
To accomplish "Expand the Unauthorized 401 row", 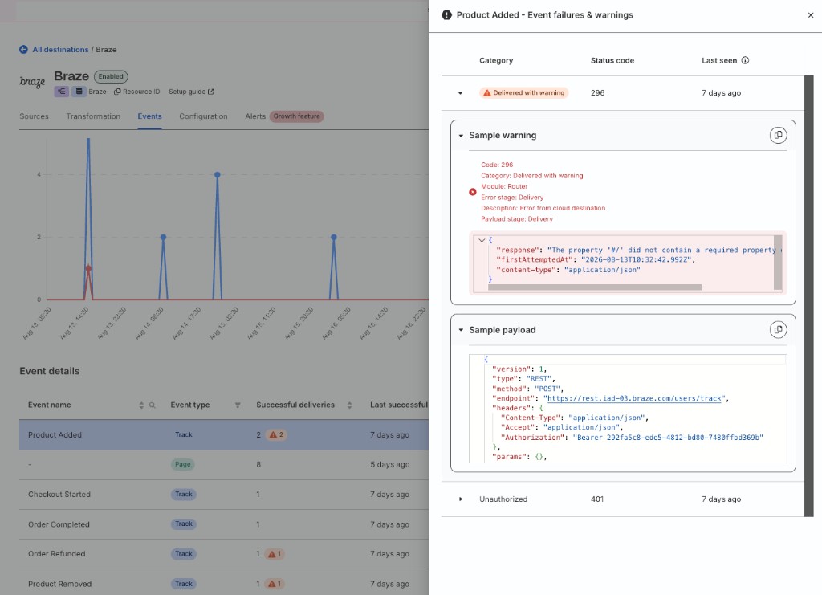I will (x=460, y=499).
